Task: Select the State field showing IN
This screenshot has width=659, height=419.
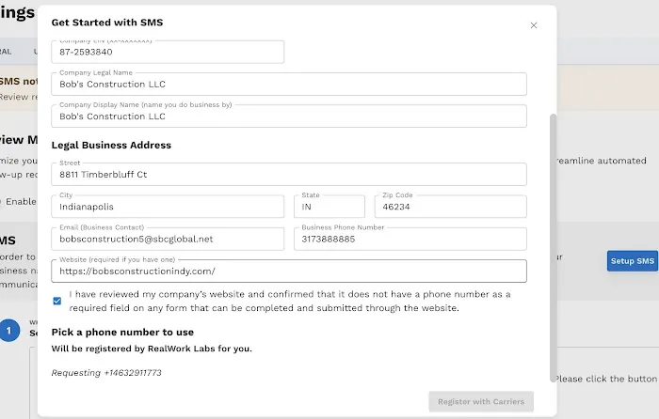Action: pos(329,207)
